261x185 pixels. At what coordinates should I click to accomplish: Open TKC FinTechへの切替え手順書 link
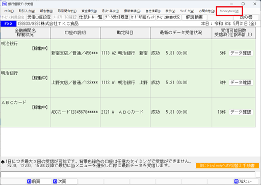coord(227,166)
